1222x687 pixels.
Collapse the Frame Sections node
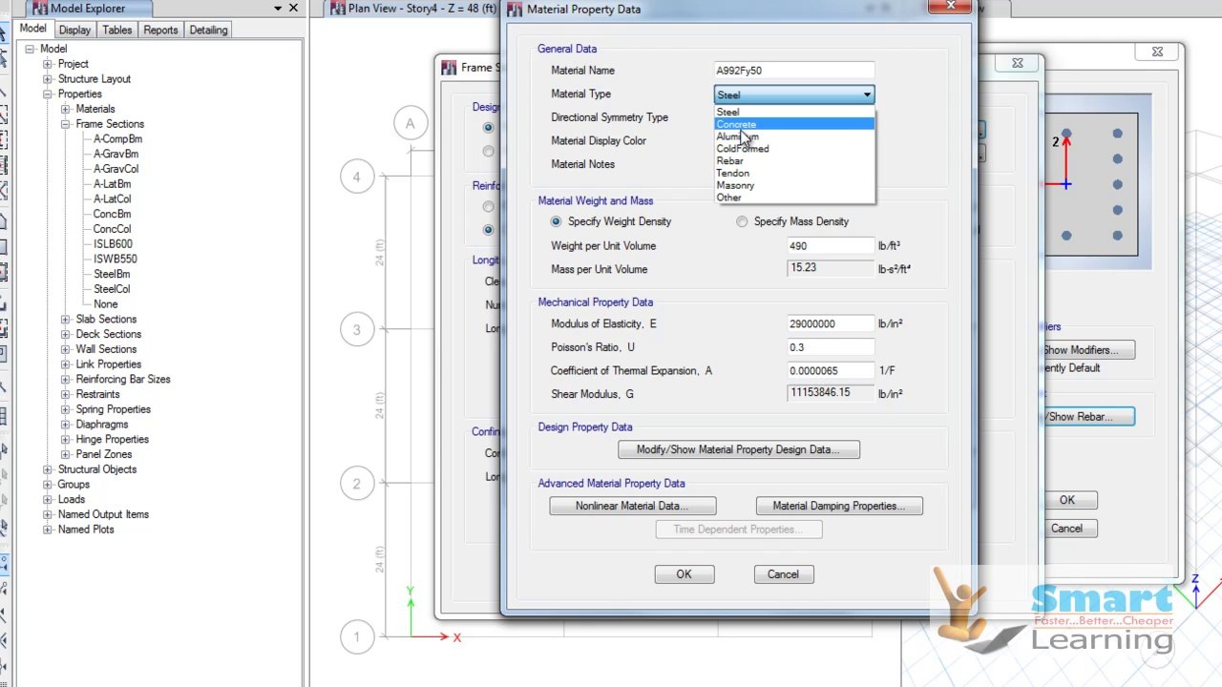point(66,124)
